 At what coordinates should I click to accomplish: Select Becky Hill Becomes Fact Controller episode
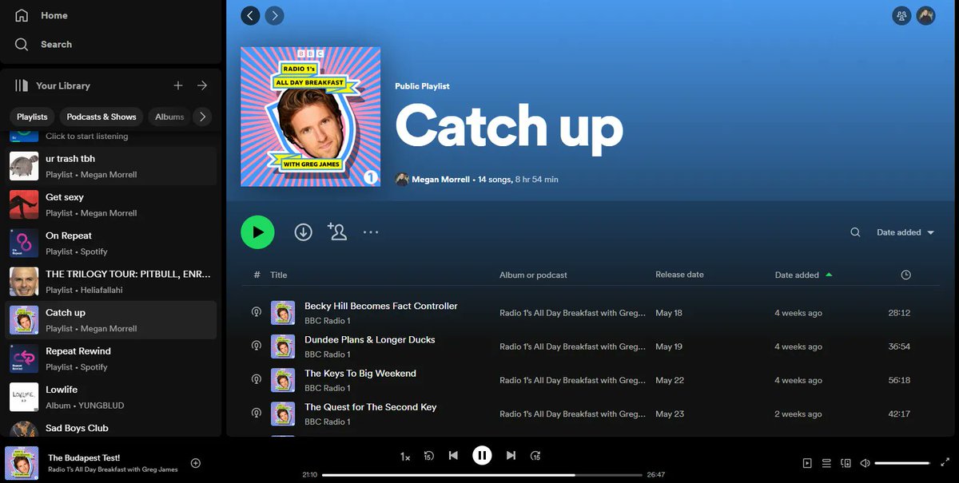point(381,306)
